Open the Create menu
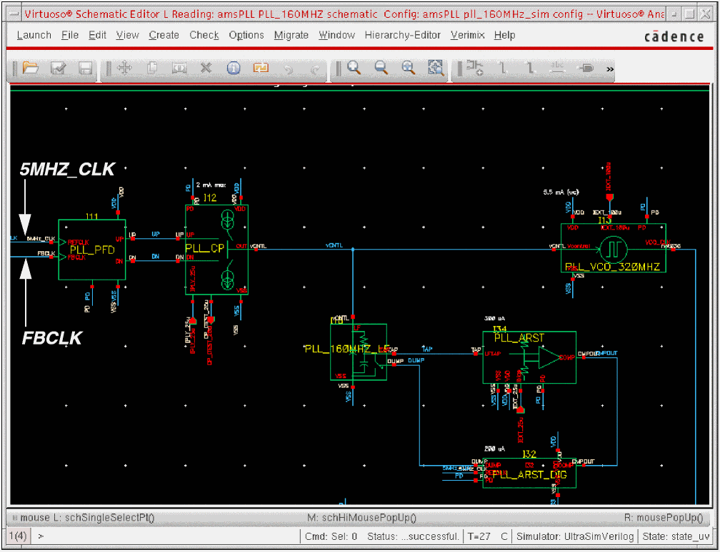The image size is (720, 552). click(164, 35)
